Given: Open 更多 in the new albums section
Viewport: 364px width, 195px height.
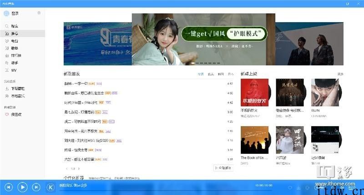Looking at the screenshot, I should 340,74.
